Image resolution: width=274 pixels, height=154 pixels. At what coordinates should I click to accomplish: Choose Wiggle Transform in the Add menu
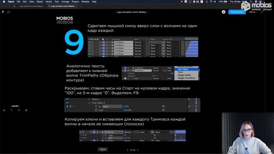tap(187, 78)
